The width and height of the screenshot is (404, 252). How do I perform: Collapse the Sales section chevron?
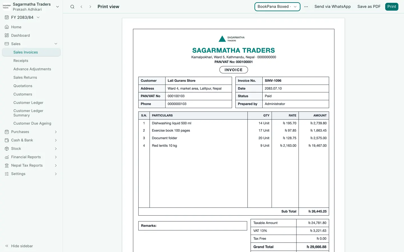click(x=56, y=44)
